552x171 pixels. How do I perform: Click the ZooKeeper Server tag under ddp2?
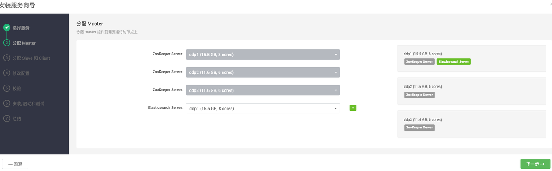click(419, 95)
